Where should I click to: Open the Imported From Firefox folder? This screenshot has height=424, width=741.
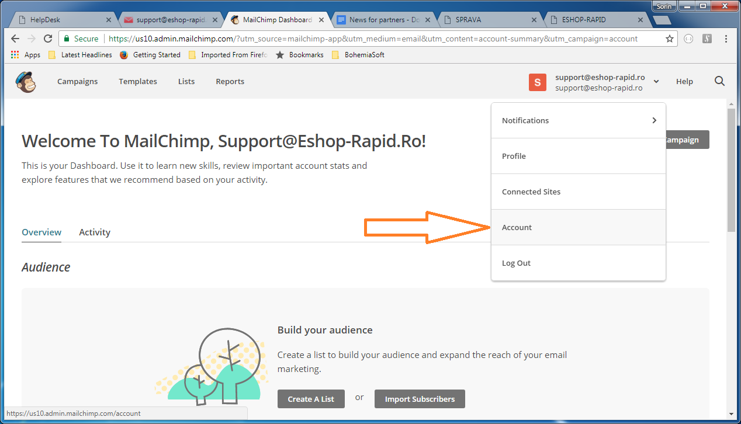pos(228,55)
